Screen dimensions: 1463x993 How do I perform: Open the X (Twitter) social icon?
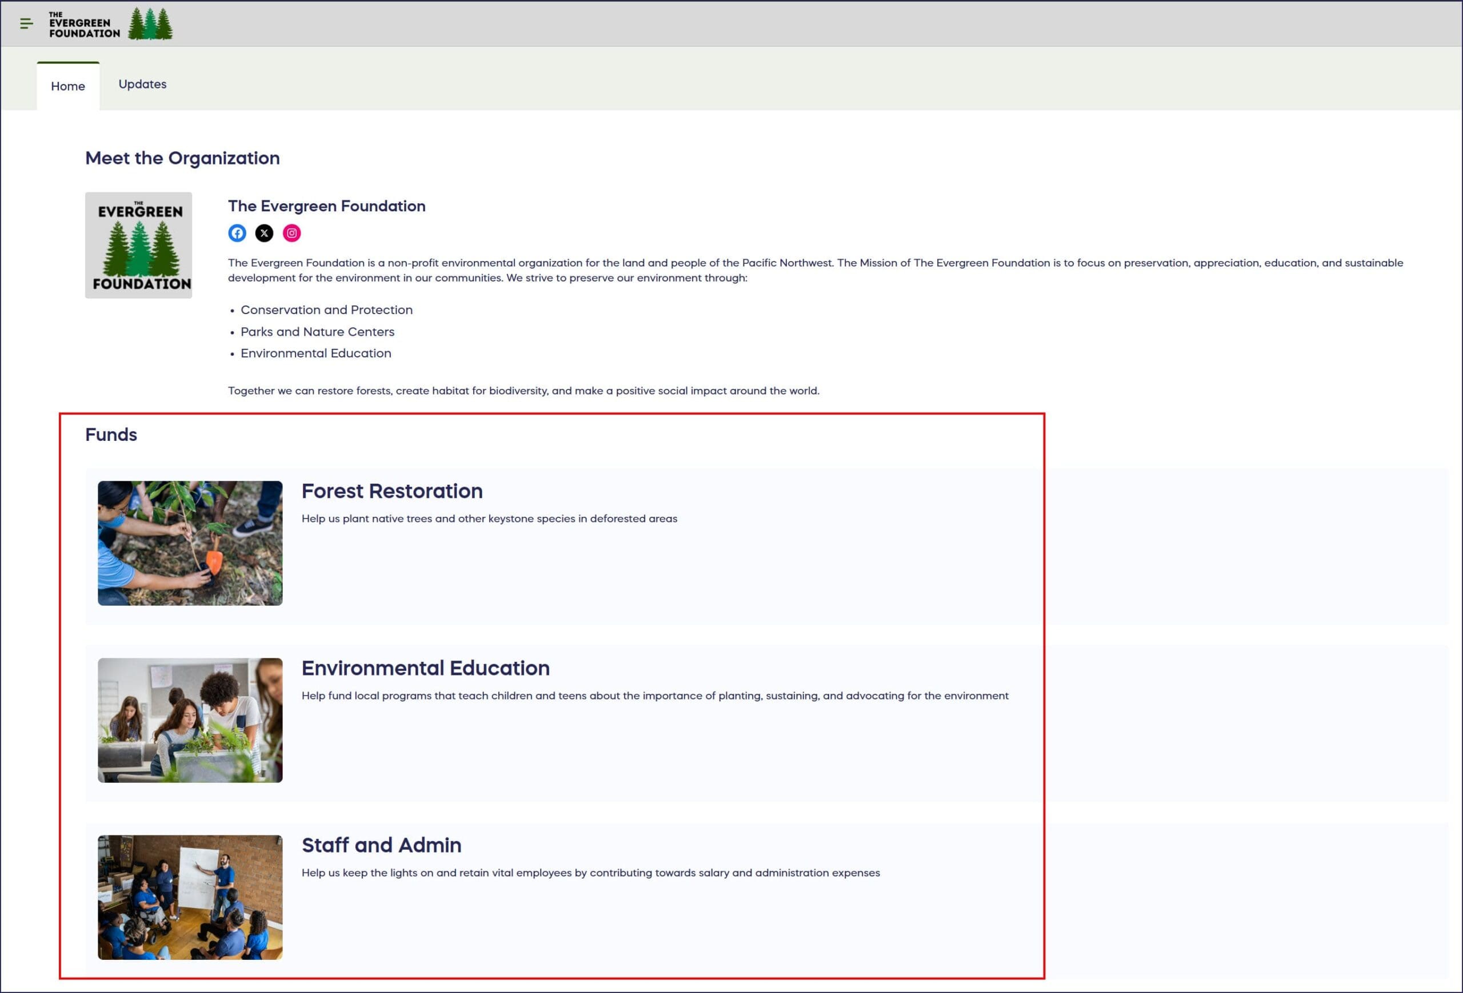point(265,234)
